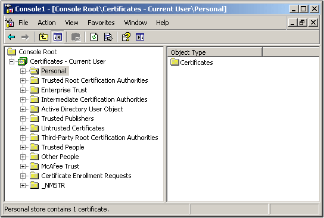
Task: Expand the Personal store node
Action: coord(23,71)
